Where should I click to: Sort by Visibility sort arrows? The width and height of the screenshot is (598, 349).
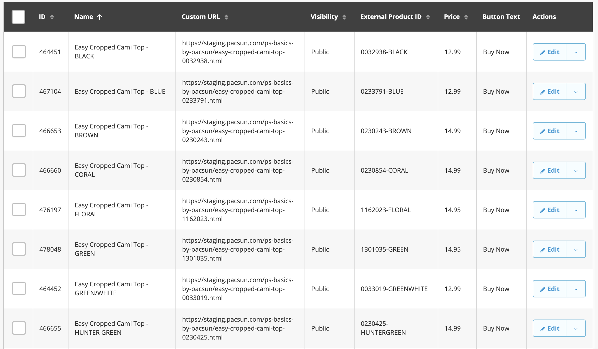344,17
